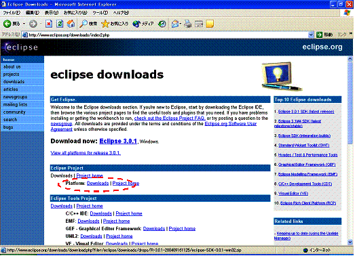This screenshot has width=355, height=256.
Task: Stop page loading with red X icon
Action: [x=49, y=24]
